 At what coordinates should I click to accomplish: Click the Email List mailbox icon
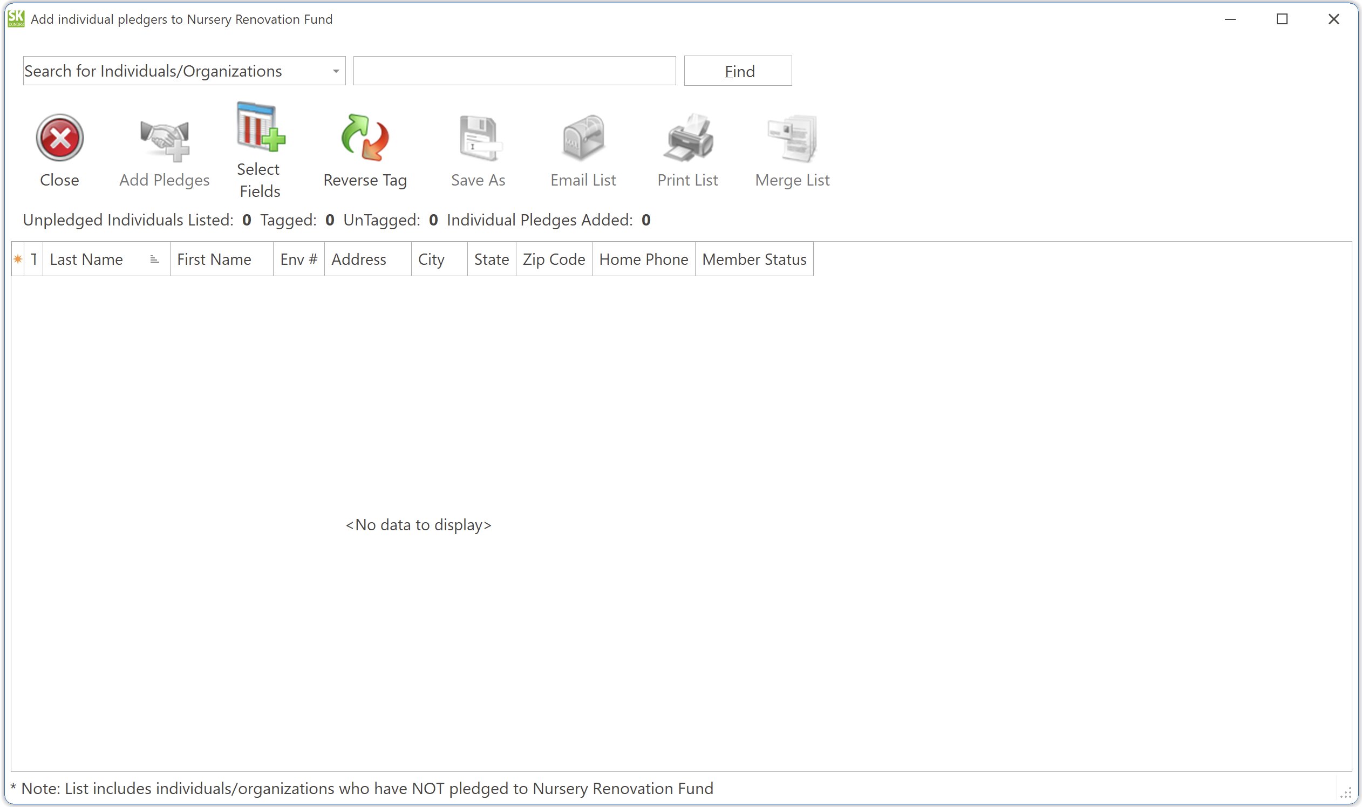(x=583, y=138)
